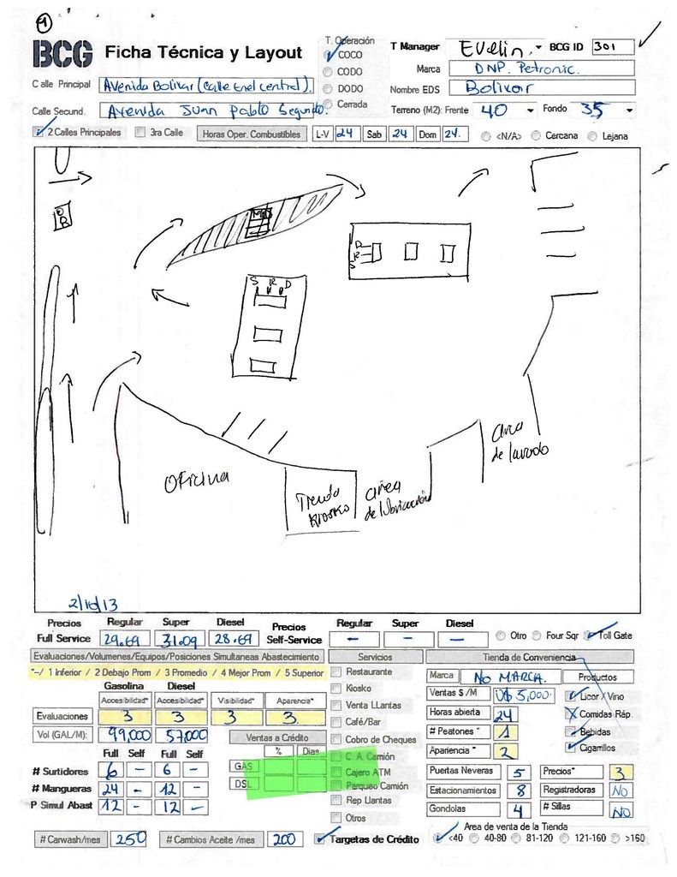Select the <N/A> radio option
The height and width of the screenshot is (877, 677).
click(x=486, y=136)
